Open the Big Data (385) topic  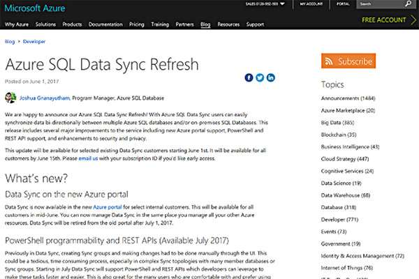[x=337, y=123]
